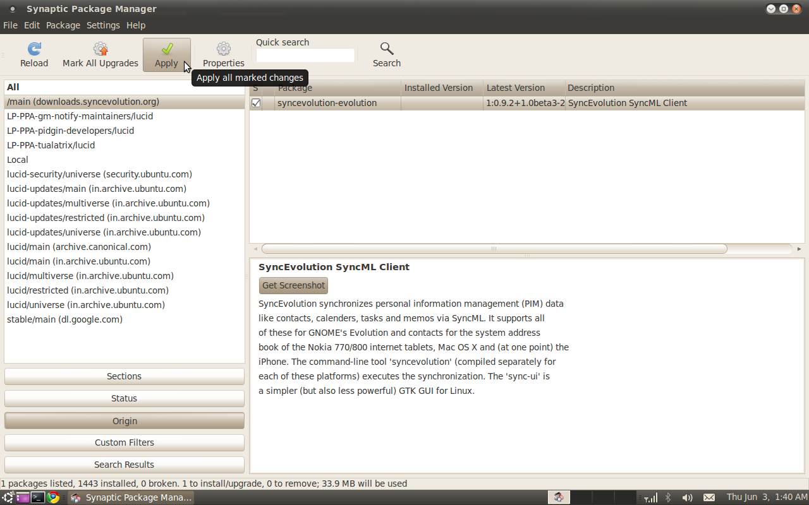Select lucid/multiverse (in.archive.ubuntu.com)

(125, 276)
